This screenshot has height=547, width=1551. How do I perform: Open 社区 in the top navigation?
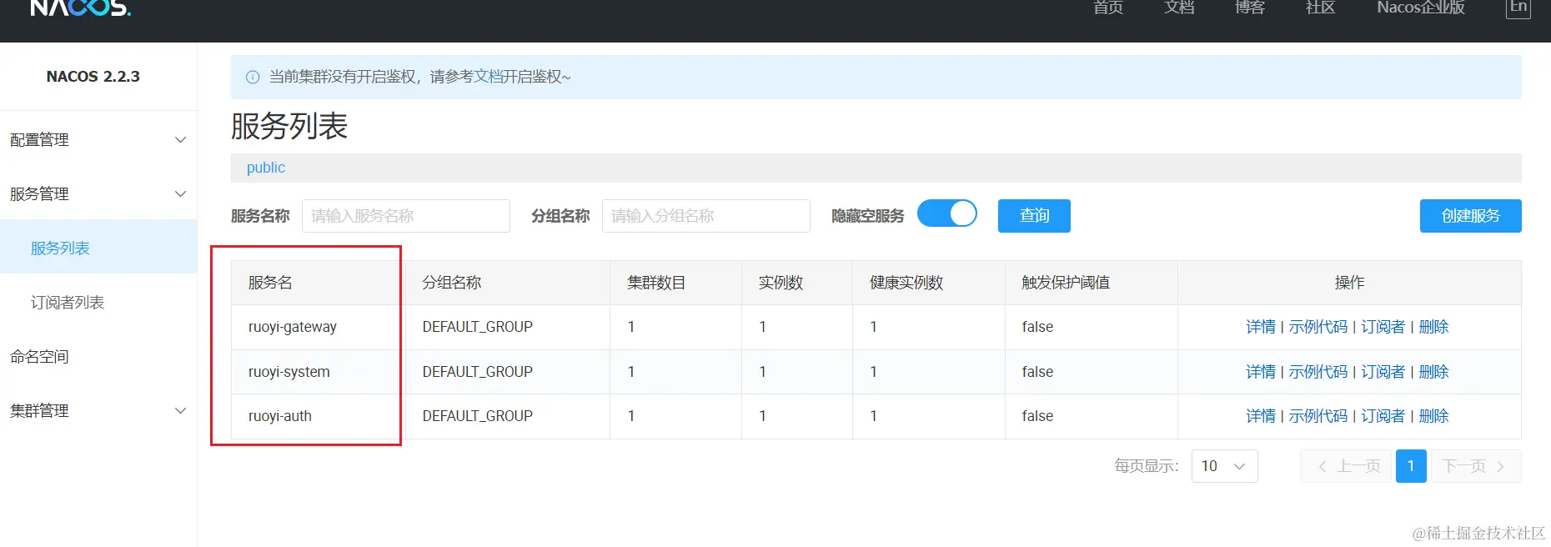coord(1320,8)
